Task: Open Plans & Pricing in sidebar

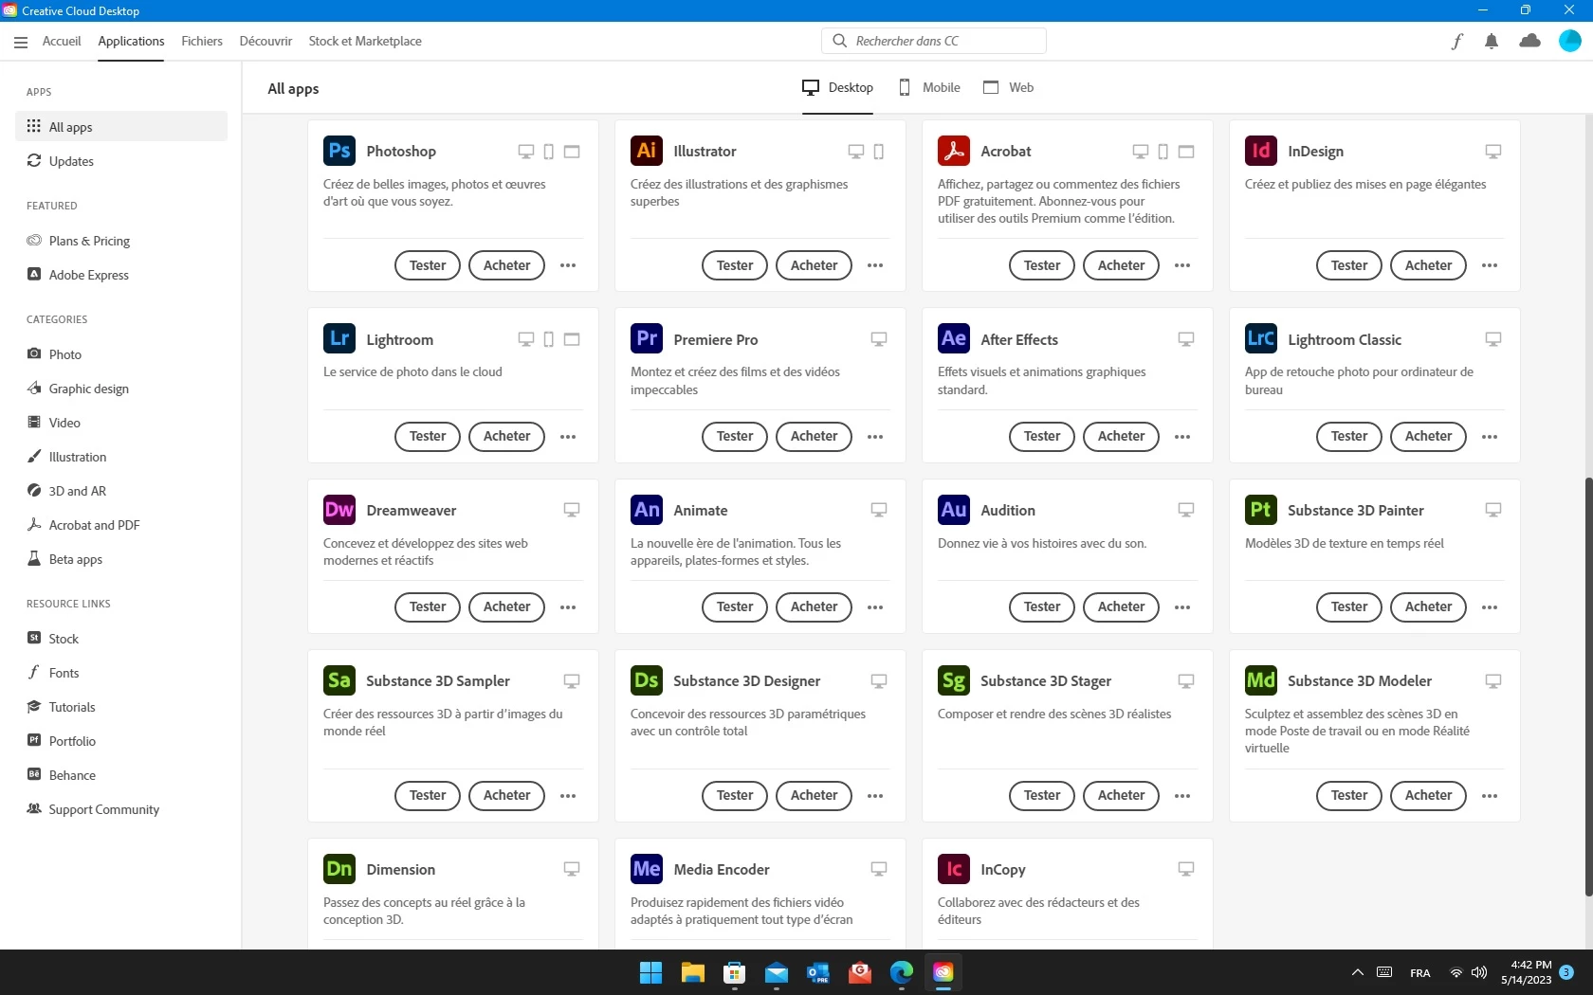Action: [x=121, y=241]
